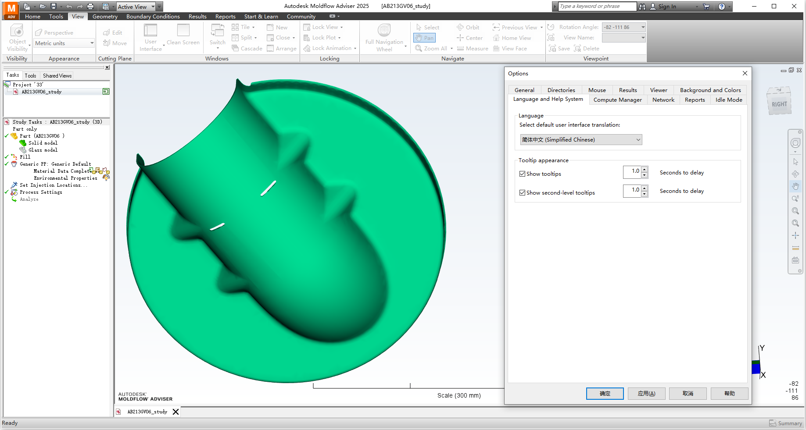806x430 pixels.
Task: Click the Clean Screen icon
Action: coord(183,31)
